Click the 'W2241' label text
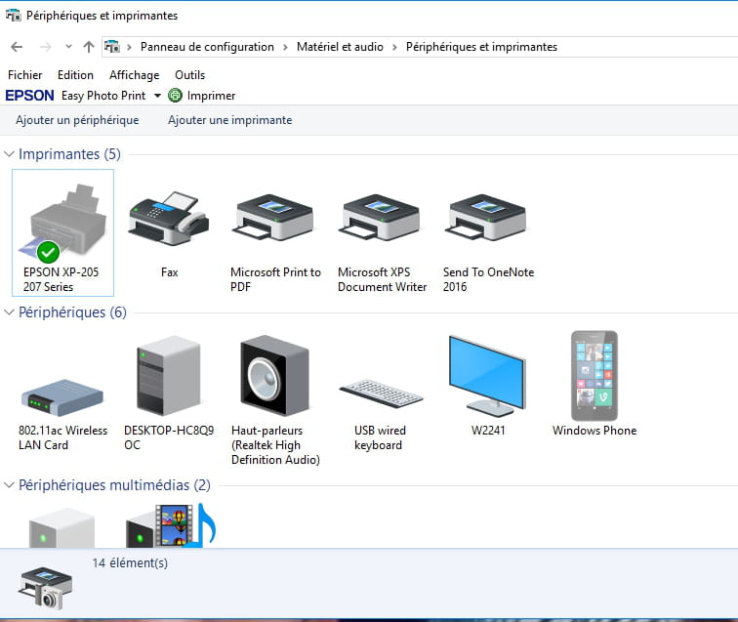This screenshot has width=738, height=622. tap(488, 431)
